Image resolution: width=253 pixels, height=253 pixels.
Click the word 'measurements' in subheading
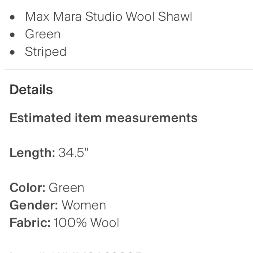click(x=151, y=118)
